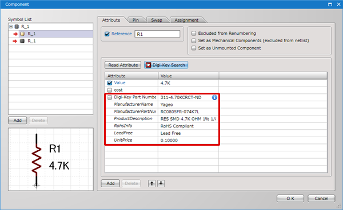Click Delete button below attribute table
343x210 pixels.
point(131,183)
